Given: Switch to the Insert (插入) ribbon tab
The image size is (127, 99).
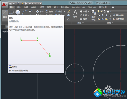Looking at the screenshot, I should [x=19, y=7].
